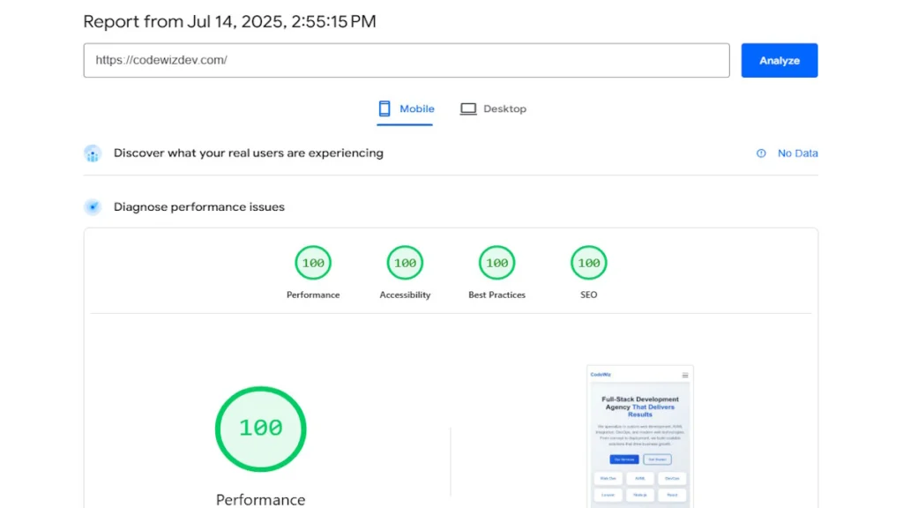Select the Performance 100 score gauge

[x=313, y=263]
